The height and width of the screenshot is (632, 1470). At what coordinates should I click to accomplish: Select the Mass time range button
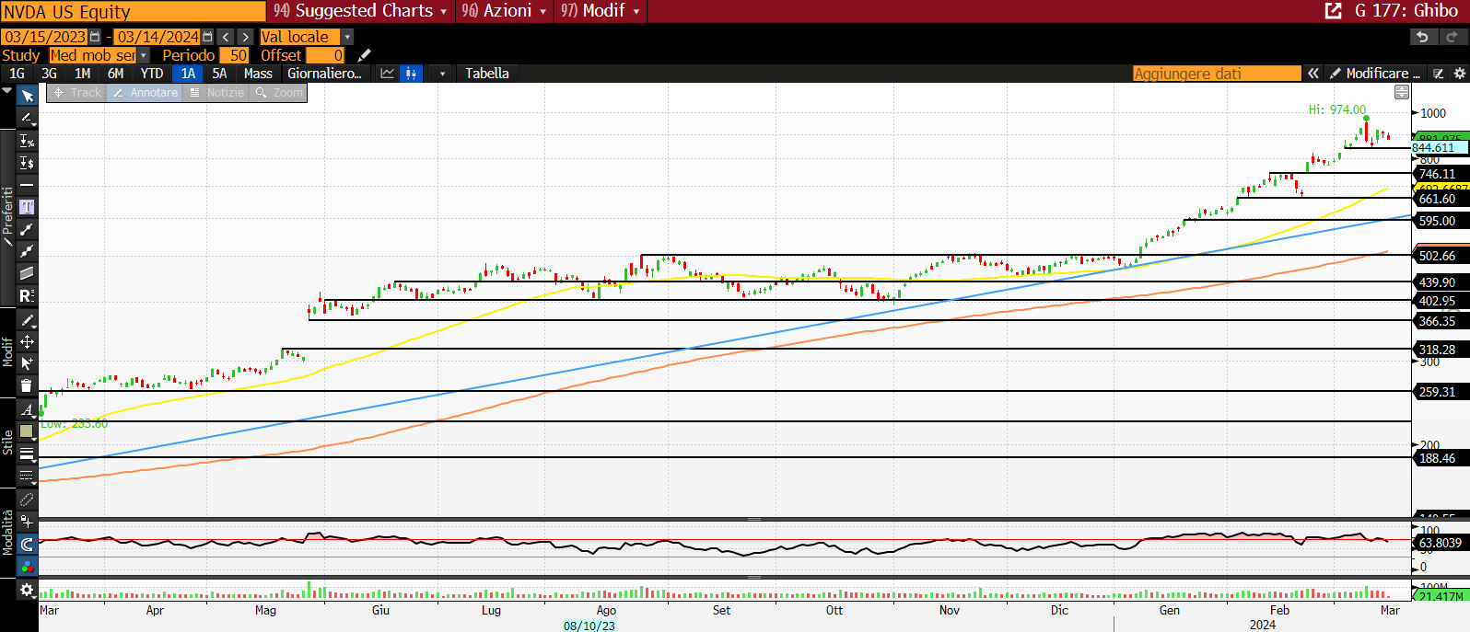[258, 74]
